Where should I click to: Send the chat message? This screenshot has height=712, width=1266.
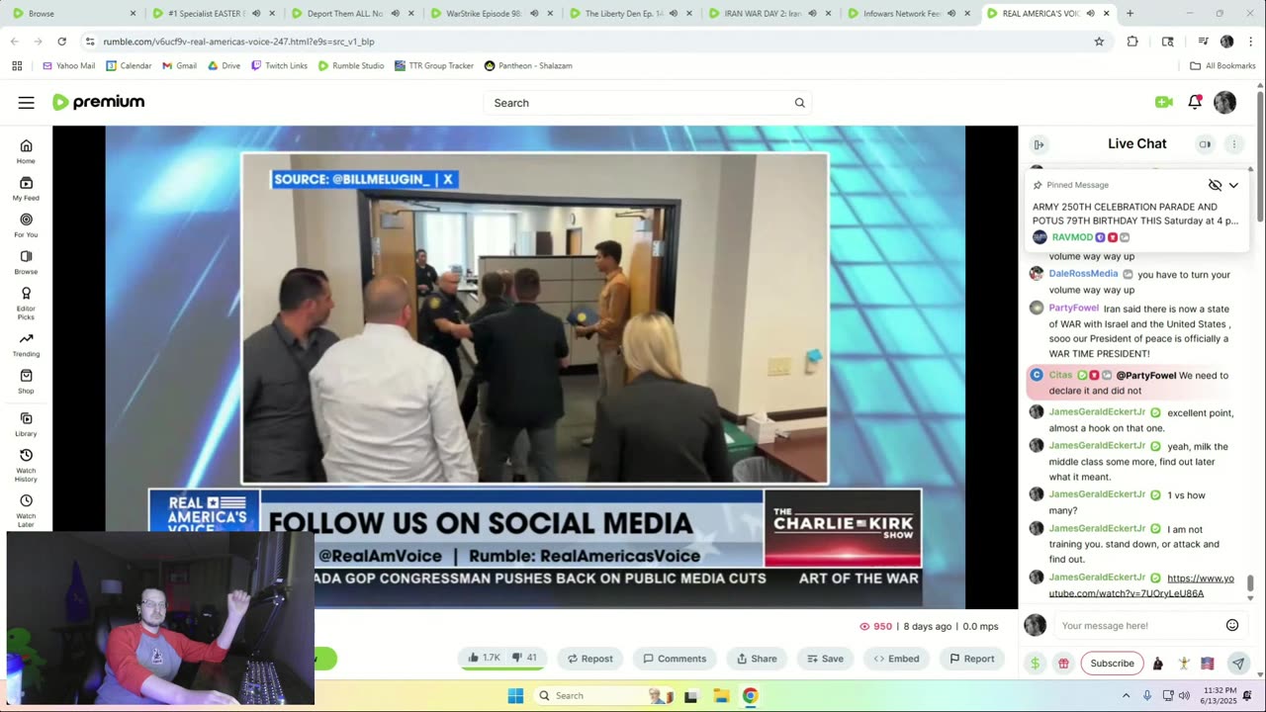[1237, 664]
